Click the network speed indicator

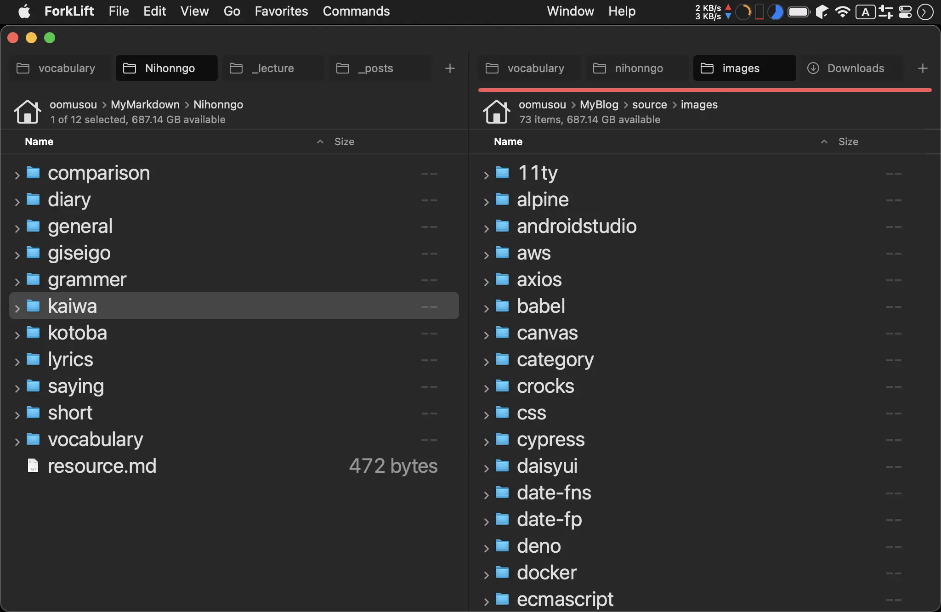pos(713,11)
